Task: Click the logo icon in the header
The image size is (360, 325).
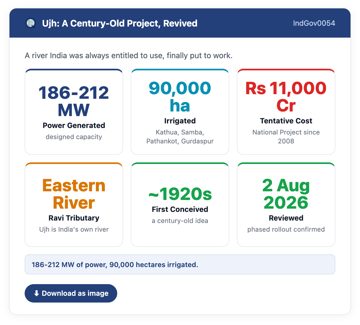Action: coord(31,23)
